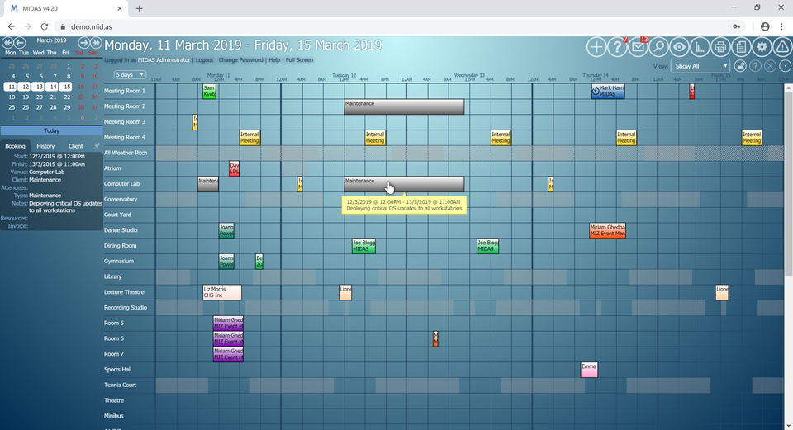Click the Conservatory venue label
The width and height of the screenshot is (793, 430).
click(x=121, y=199)
